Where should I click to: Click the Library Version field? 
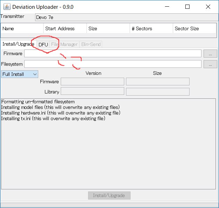(92, 92)
